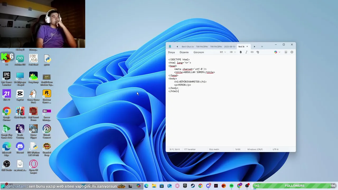The height and width of the screenshot is (190, 338).
Task: Open the pyton file on the desktop
Action: click(47, 60)
